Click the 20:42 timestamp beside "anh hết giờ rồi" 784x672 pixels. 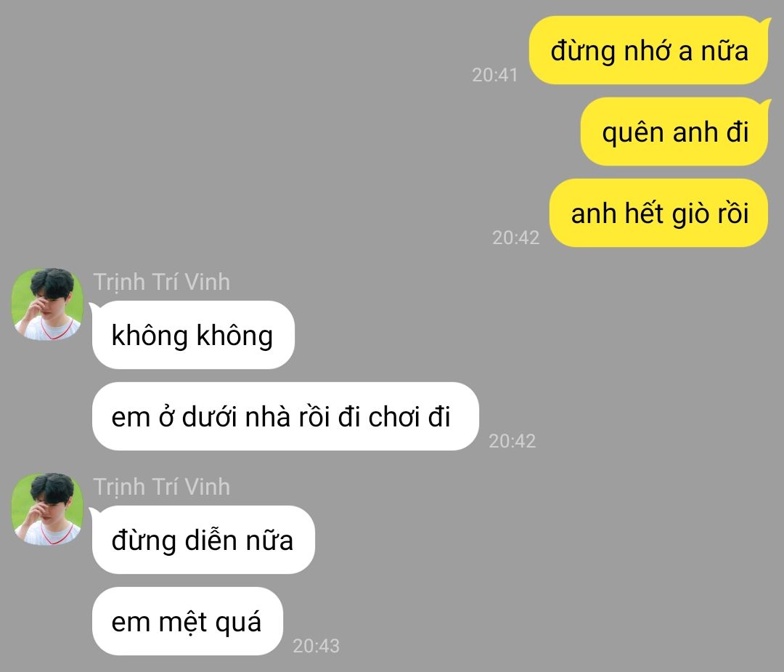click(515, 238)
